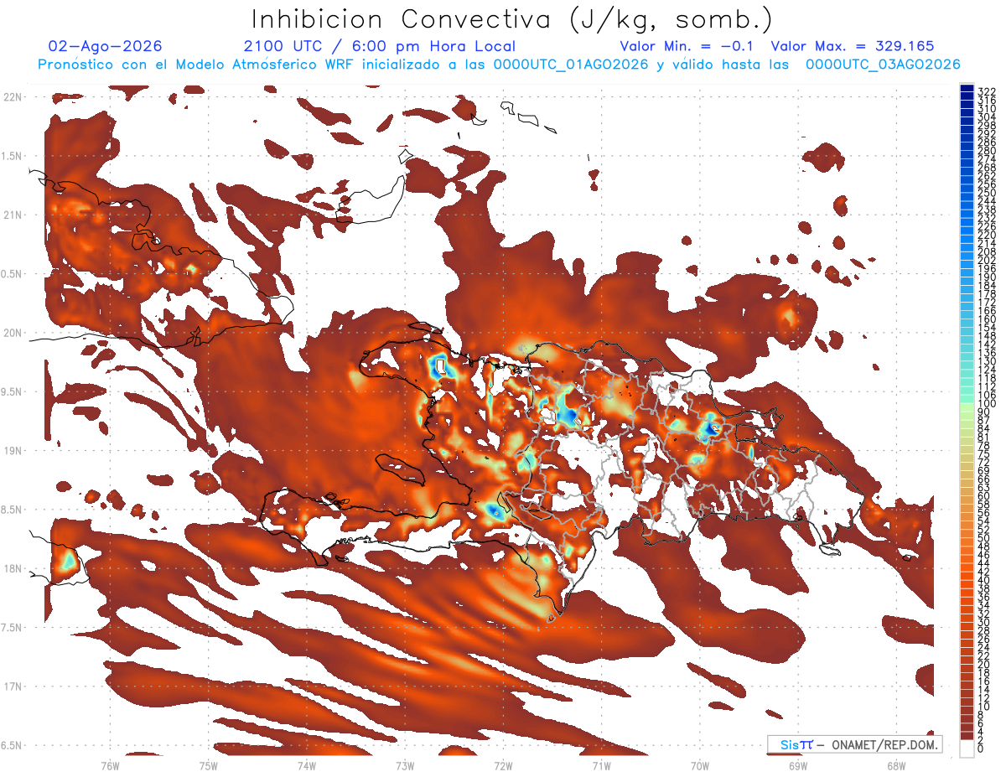Click the '226' colorbar value
Viewport: 1006px width, 777px height.
[x=987, y=226]
